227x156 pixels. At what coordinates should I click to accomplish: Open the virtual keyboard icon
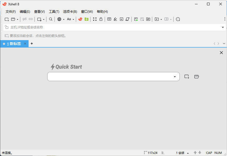point(109,19)
